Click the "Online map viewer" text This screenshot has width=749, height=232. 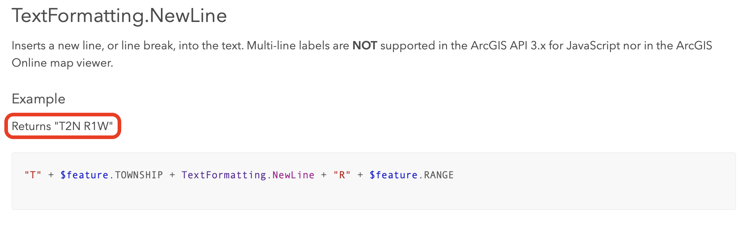(62, 63)
